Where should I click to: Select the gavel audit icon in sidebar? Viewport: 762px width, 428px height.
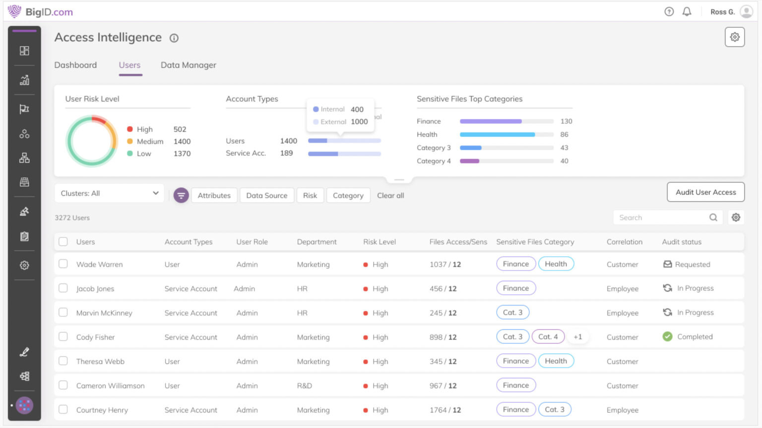(x=24, y=212)
